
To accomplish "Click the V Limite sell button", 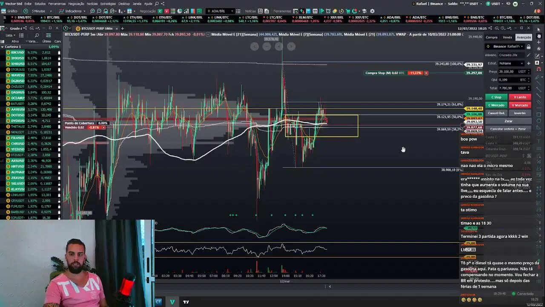I will point(520,97).
